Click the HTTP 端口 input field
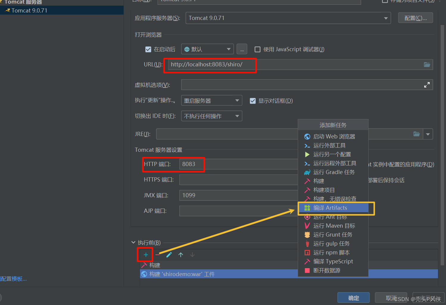 (238, 164)
